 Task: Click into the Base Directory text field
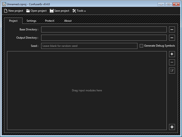104,29
